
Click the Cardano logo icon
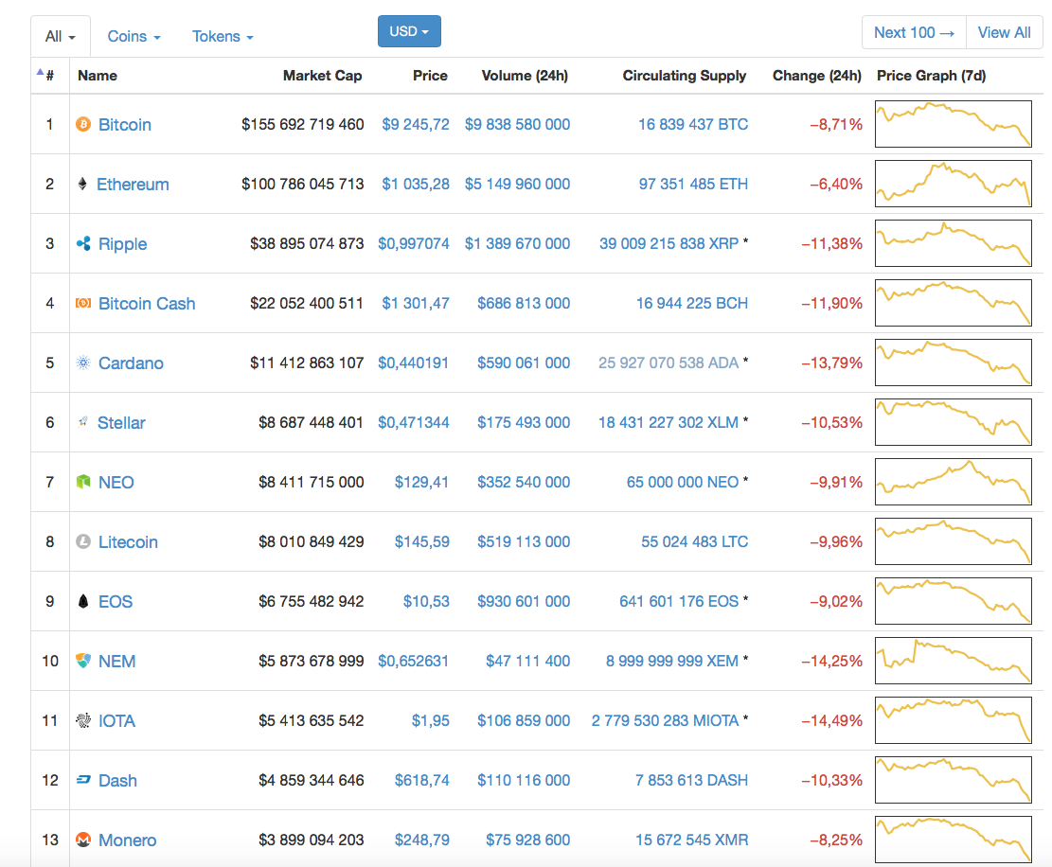point(83,363)
